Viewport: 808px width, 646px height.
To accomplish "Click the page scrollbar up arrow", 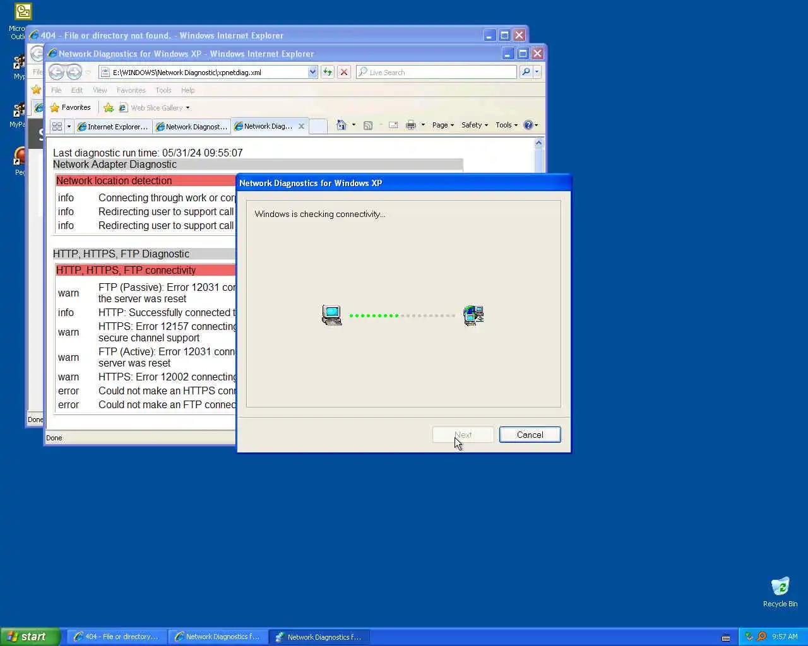I will pyautogui.click(x=538, y=143).
